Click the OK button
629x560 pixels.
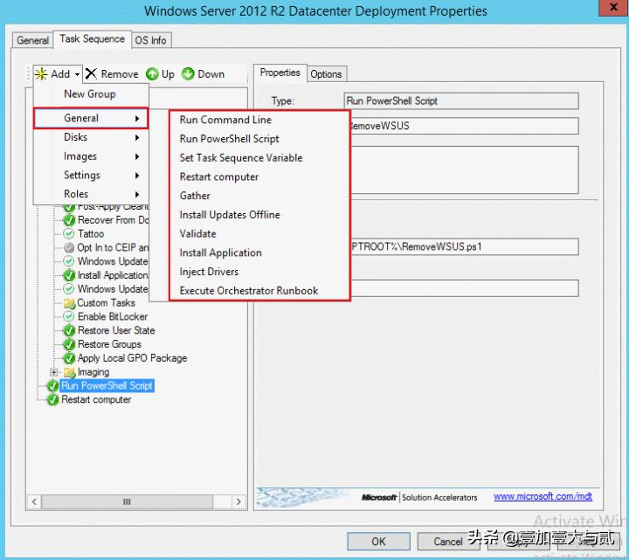pyautogui.click(x=378, y=542)
